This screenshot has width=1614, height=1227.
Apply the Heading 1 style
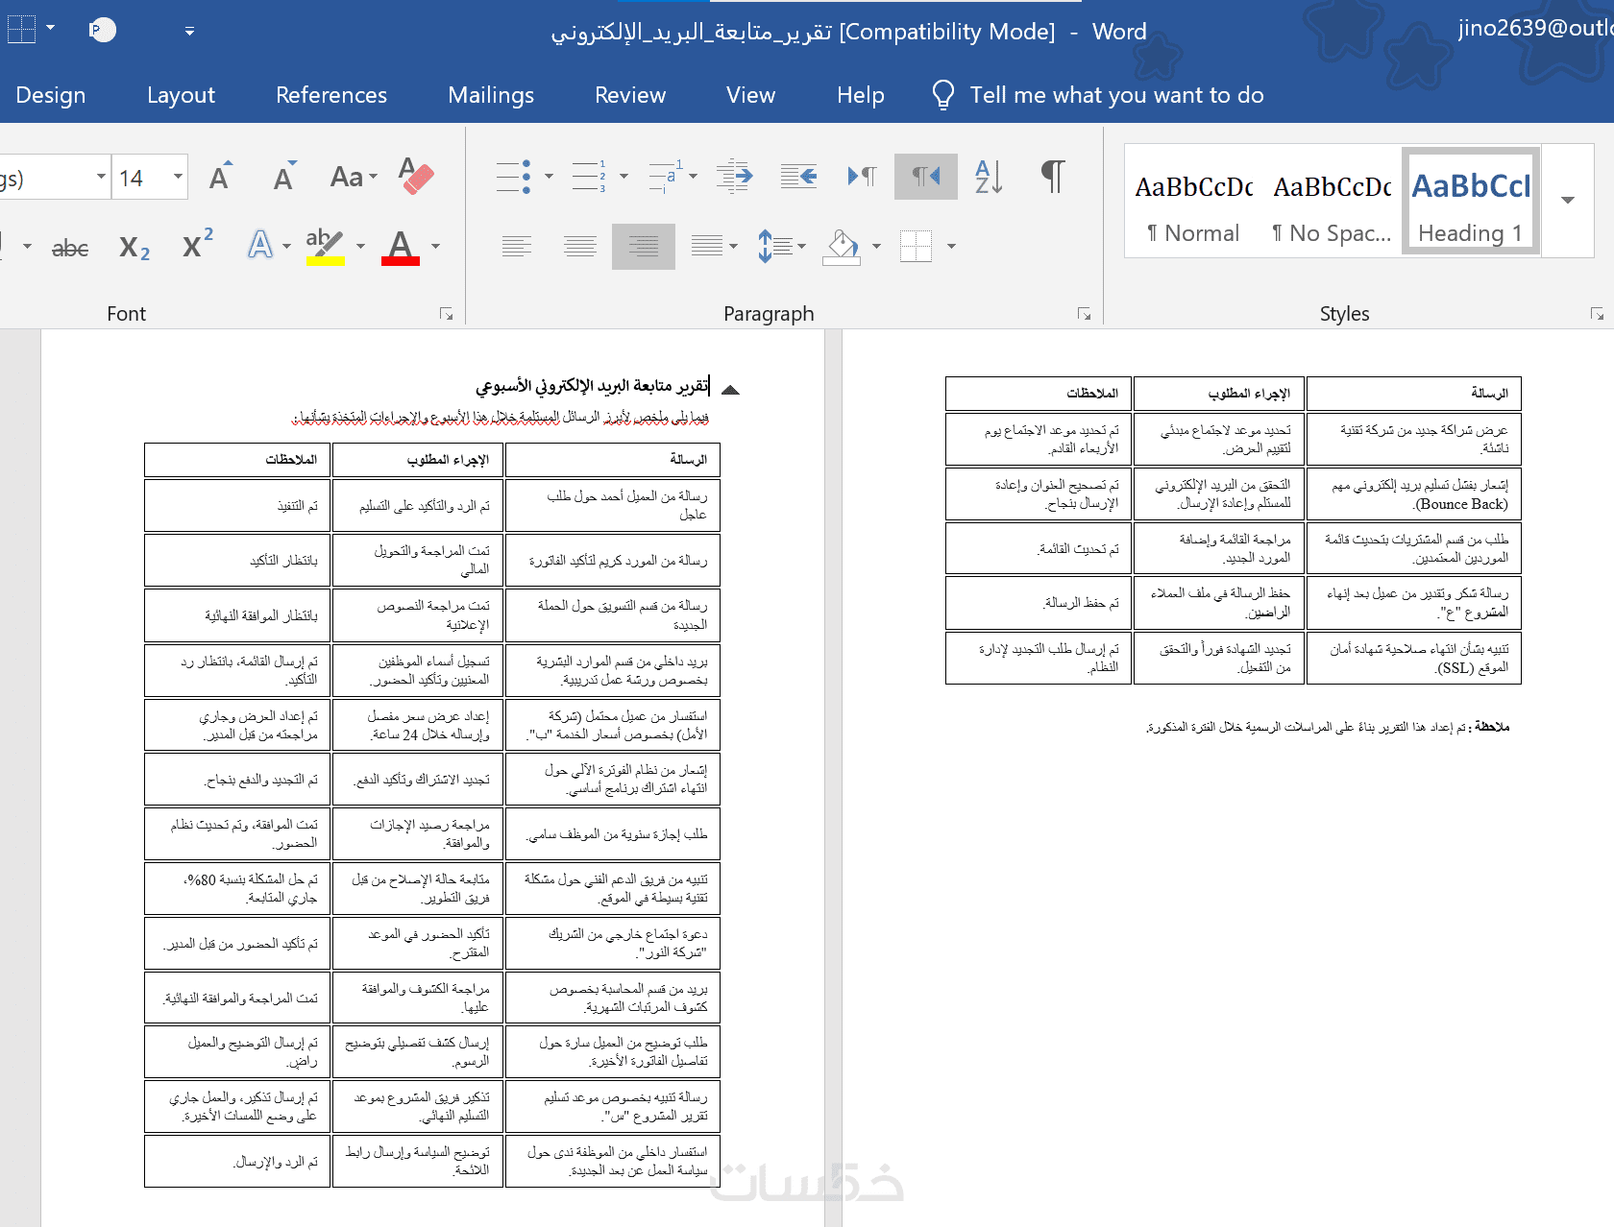(1471, 201)
